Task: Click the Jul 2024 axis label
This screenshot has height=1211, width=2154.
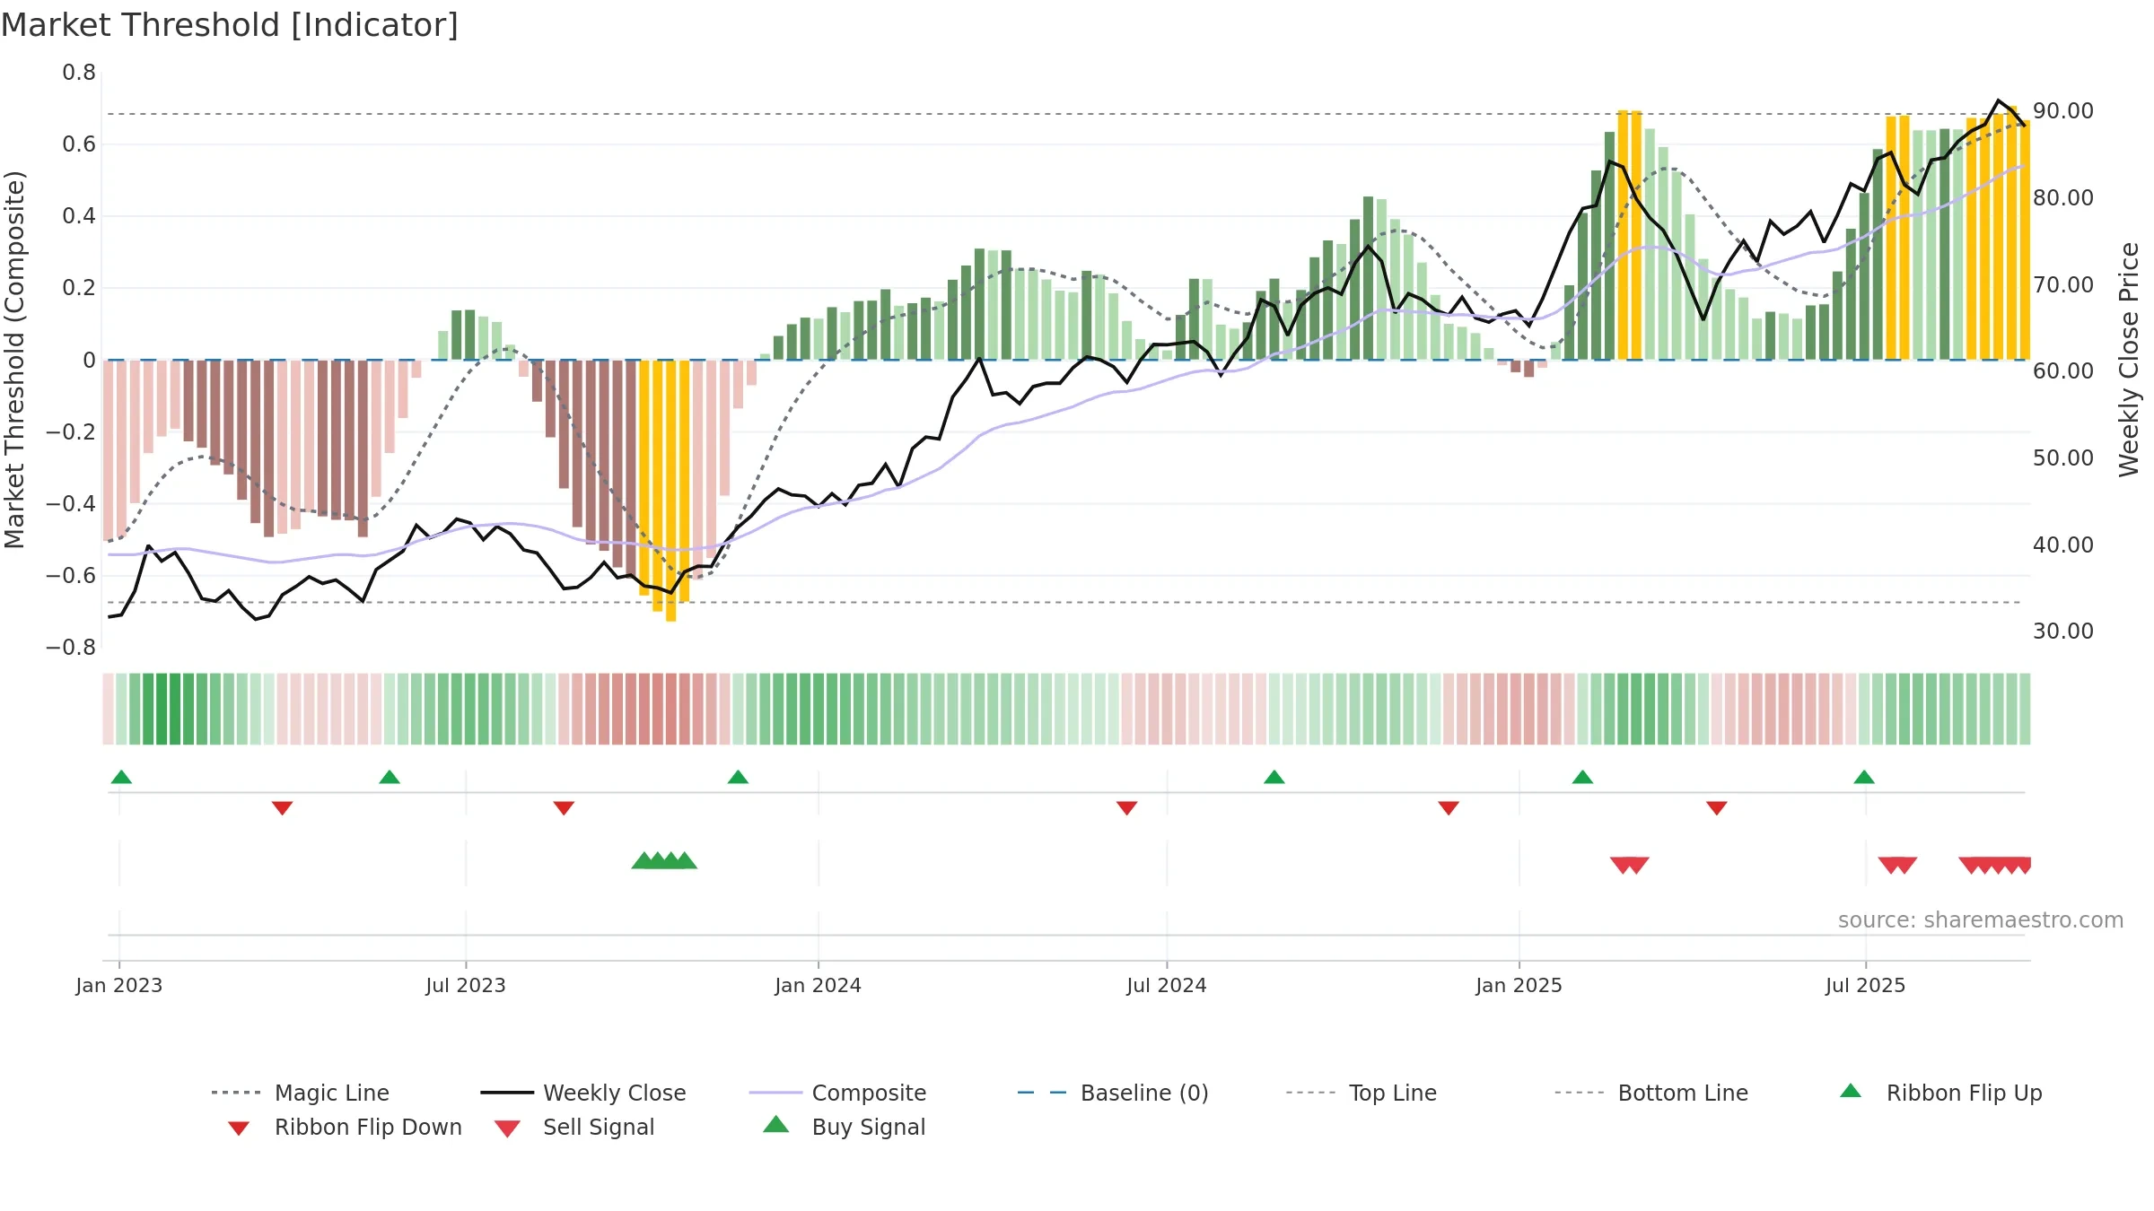Action: point(1167,985)
